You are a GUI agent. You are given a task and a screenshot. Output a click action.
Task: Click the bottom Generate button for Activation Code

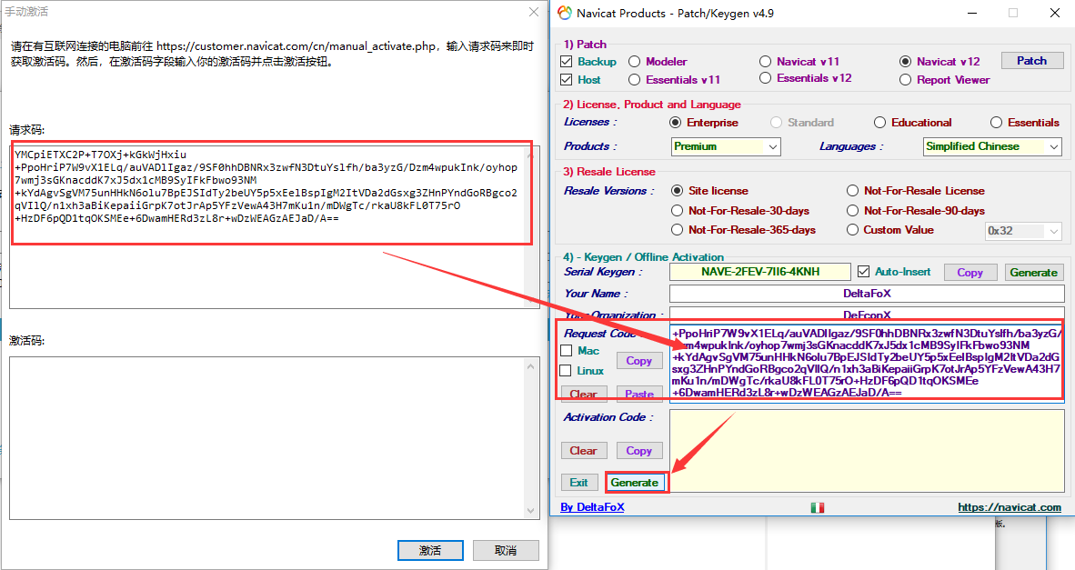click(x=635, y=483)
